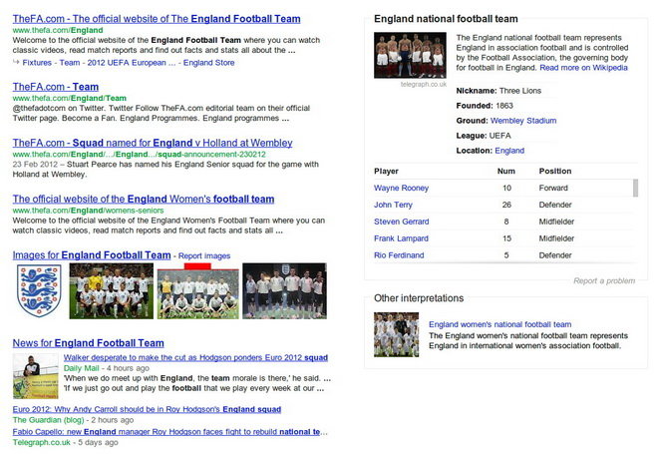This screenshot has width=658, height=454.
Task: View the Three Lions crest image
Action: pyautogui.click(x=39, y=290)
